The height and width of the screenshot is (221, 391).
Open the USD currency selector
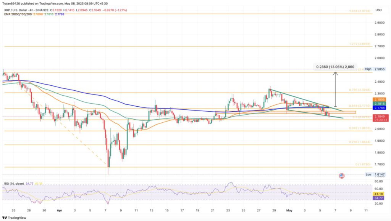[x=379, y=10]
